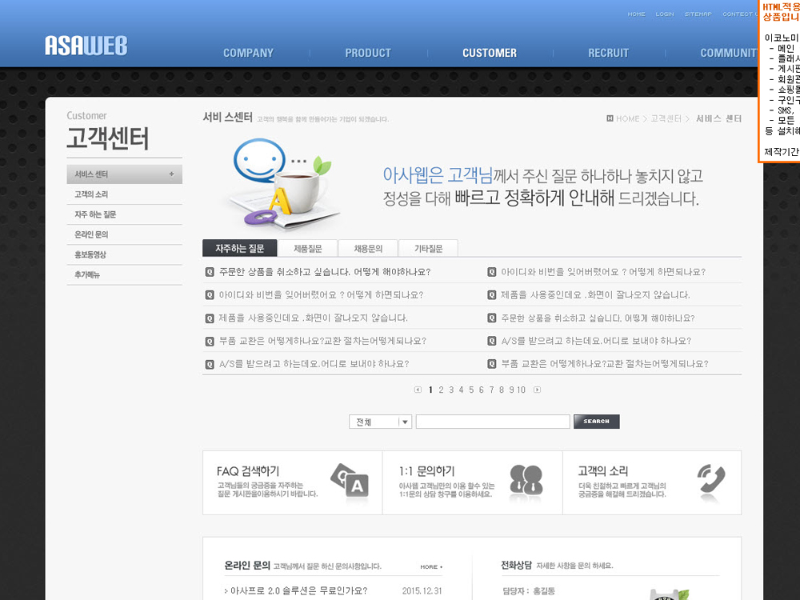This screenshot has width=800, height=600.
Task: Switch to the 제품질문 tab
Action: (x=307, y=248)
